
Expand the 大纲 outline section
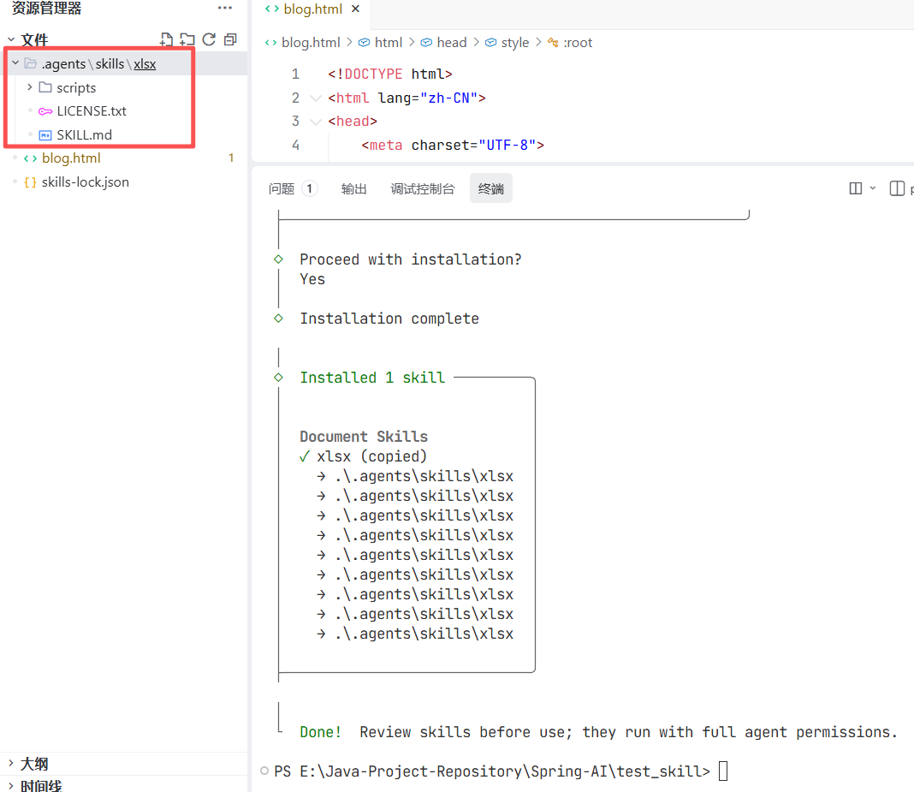click(x=34, y=764)
